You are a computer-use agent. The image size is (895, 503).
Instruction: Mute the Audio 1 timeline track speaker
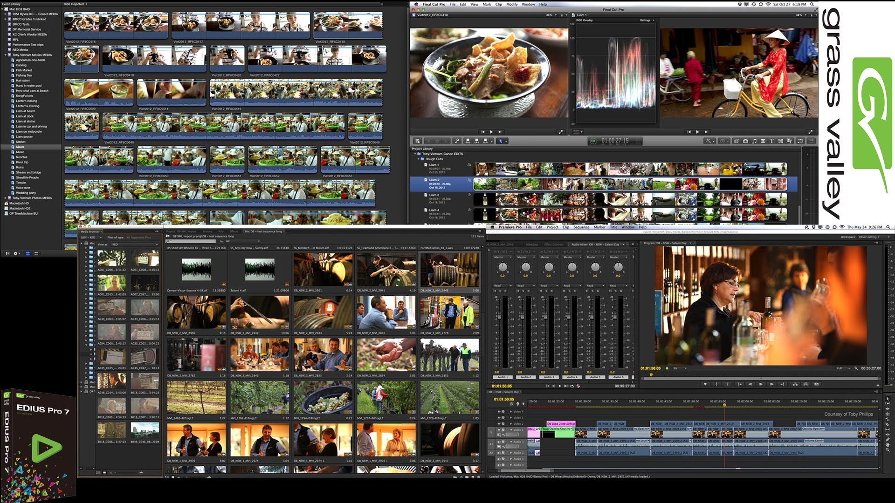pos(499,442)
